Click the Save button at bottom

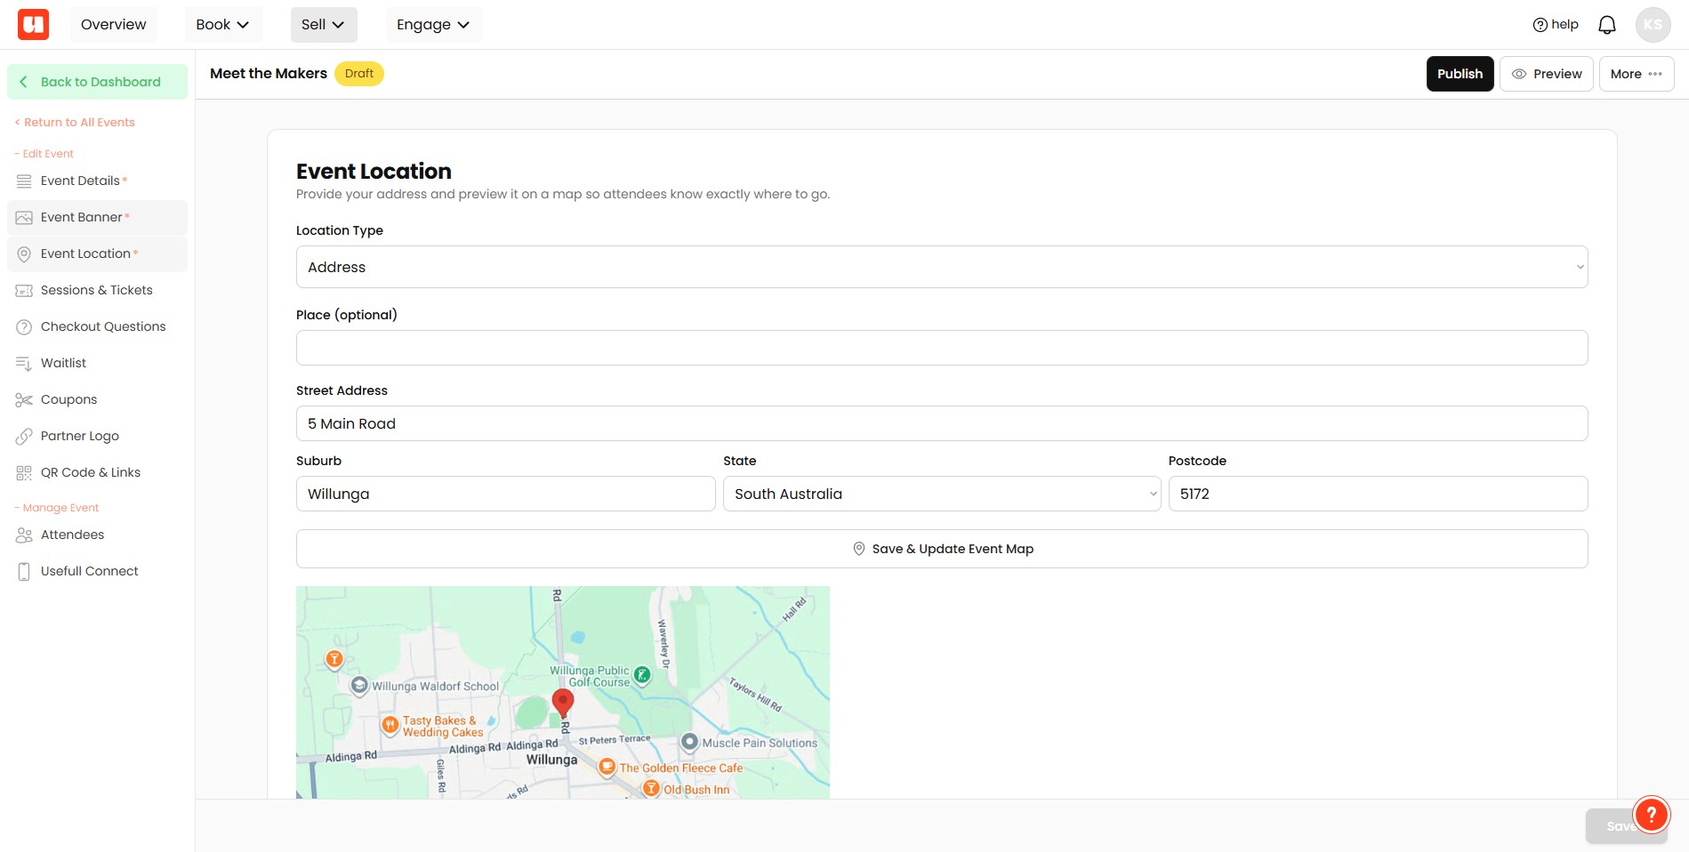tap(1626, 826)
